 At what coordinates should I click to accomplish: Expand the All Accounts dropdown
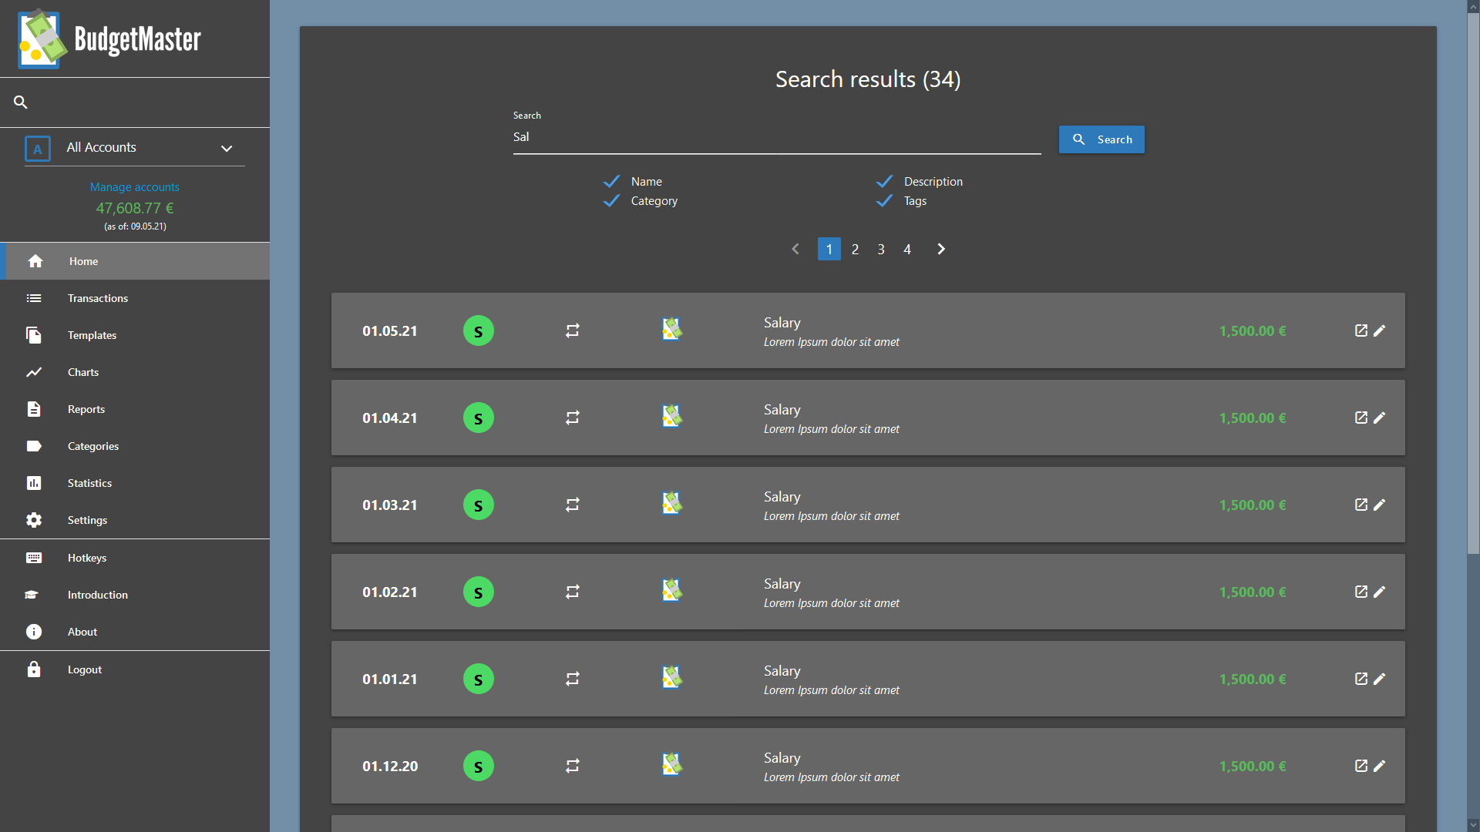(x=227, y=149)
